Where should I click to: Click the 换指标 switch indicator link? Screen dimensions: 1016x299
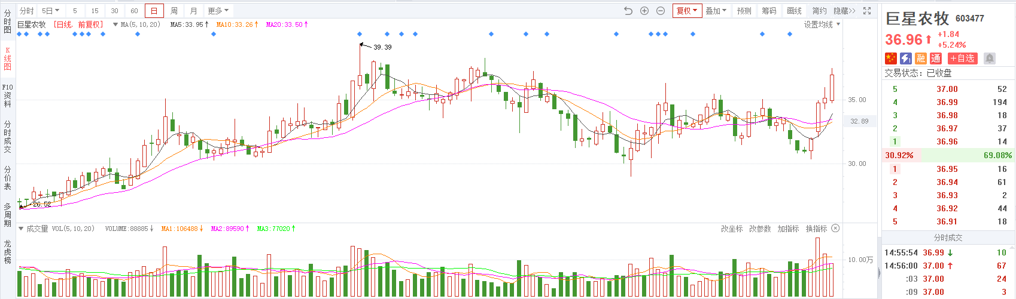tap(816, 229)
